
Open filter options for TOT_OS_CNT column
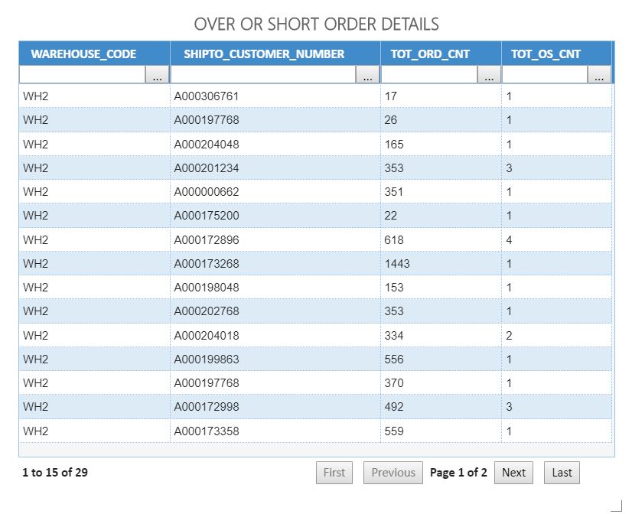599,76
